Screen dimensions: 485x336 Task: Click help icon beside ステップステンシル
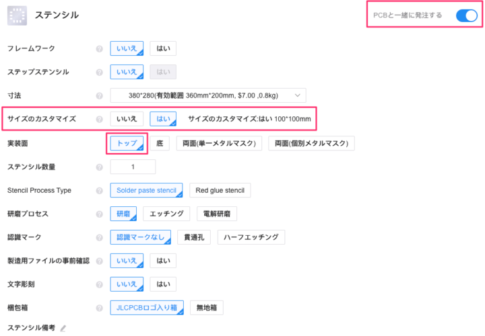99,72
